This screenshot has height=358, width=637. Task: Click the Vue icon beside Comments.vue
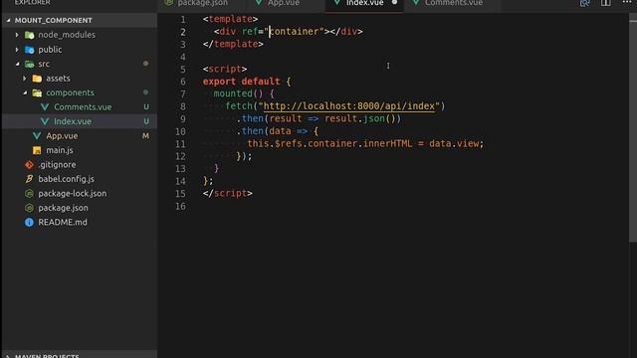pos(45,107)
